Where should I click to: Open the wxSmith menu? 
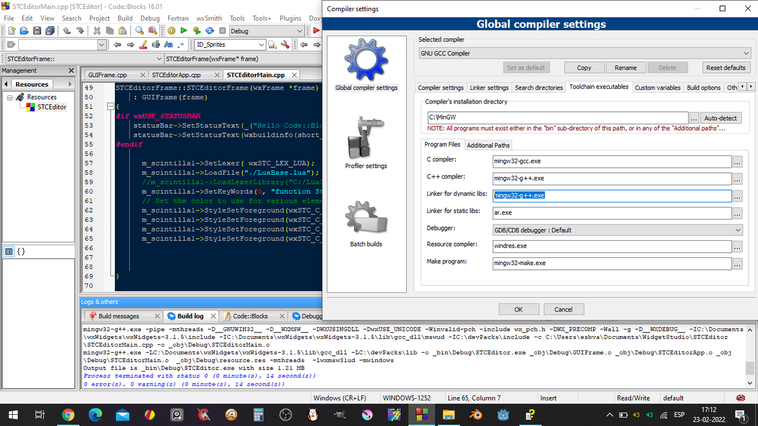(210, 18)
